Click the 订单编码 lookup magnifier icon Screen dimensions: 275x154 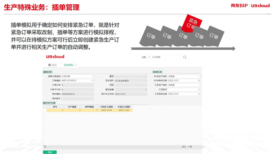click(x=92, y=81)
